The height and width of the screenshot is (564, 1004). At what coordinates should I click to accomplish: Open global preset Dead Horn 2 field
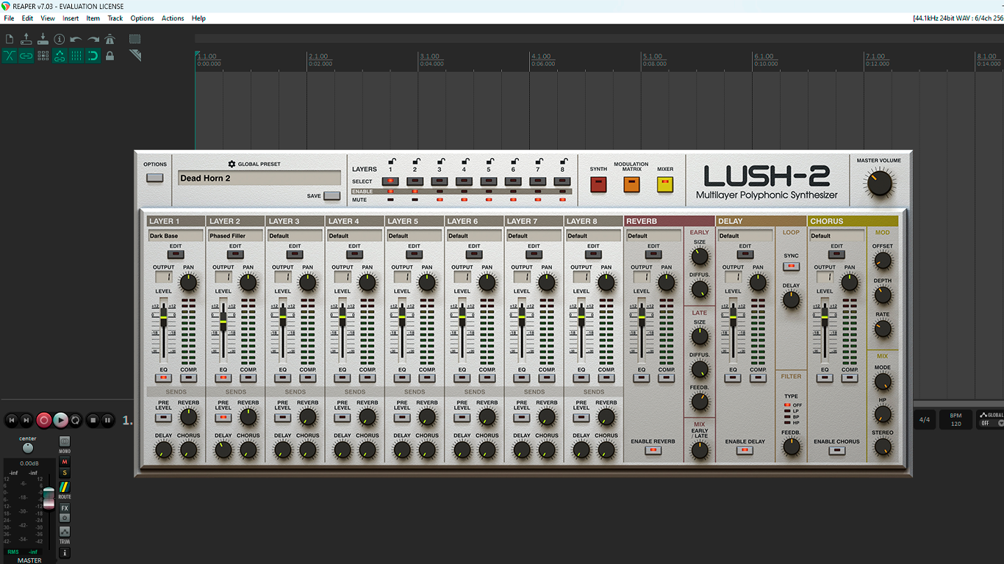[x=259, y=178]
